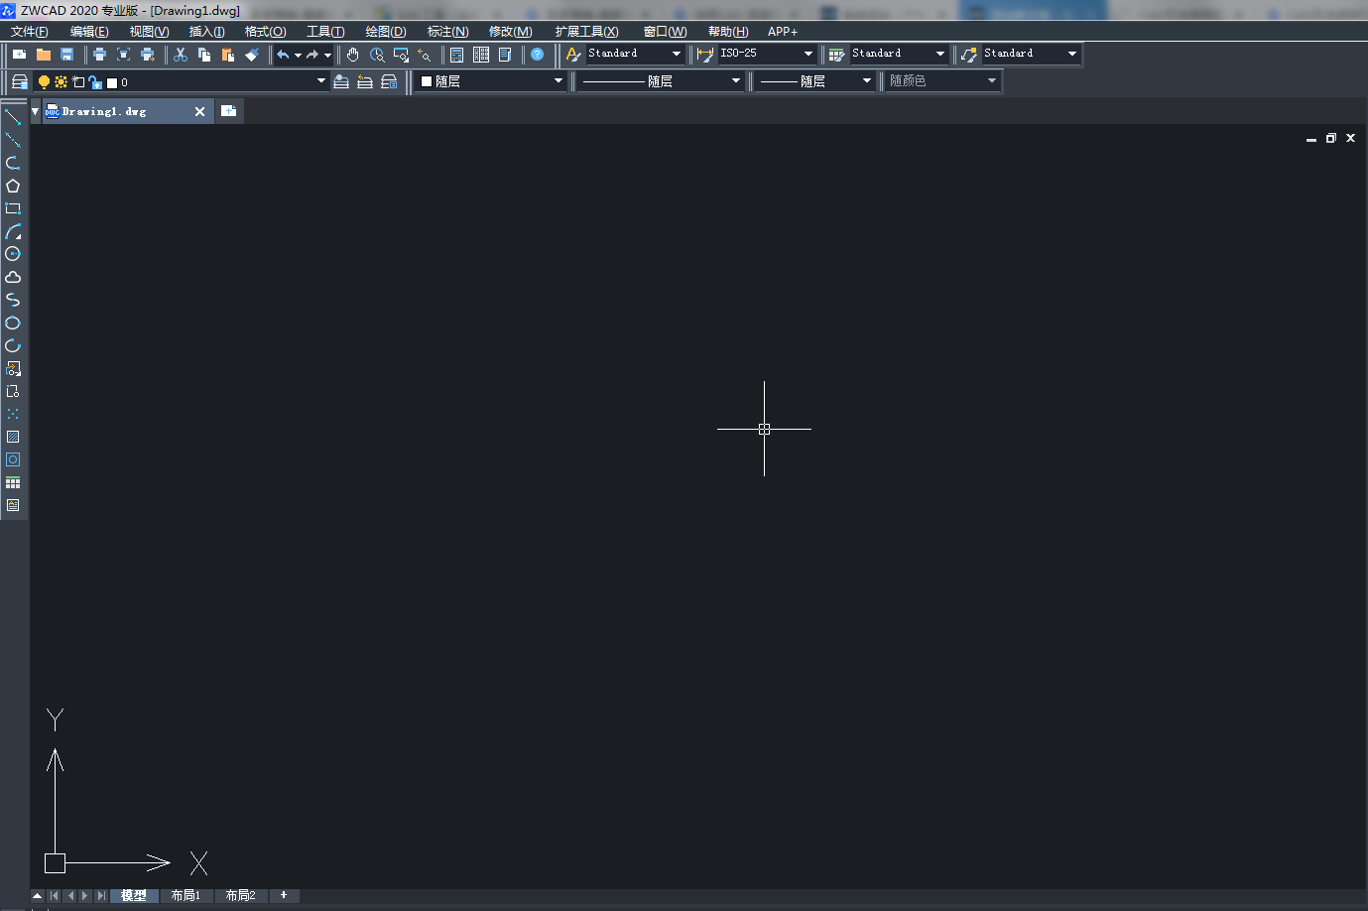Image resolution: width=1368 pixels, height=911 pixels.
Task: Click the new drawing tab button
Action: [228, 111]
